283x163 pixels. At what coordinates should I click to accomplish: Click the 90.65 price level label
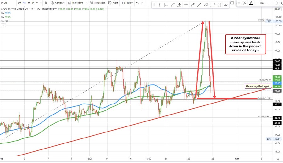tap(277, 104)
